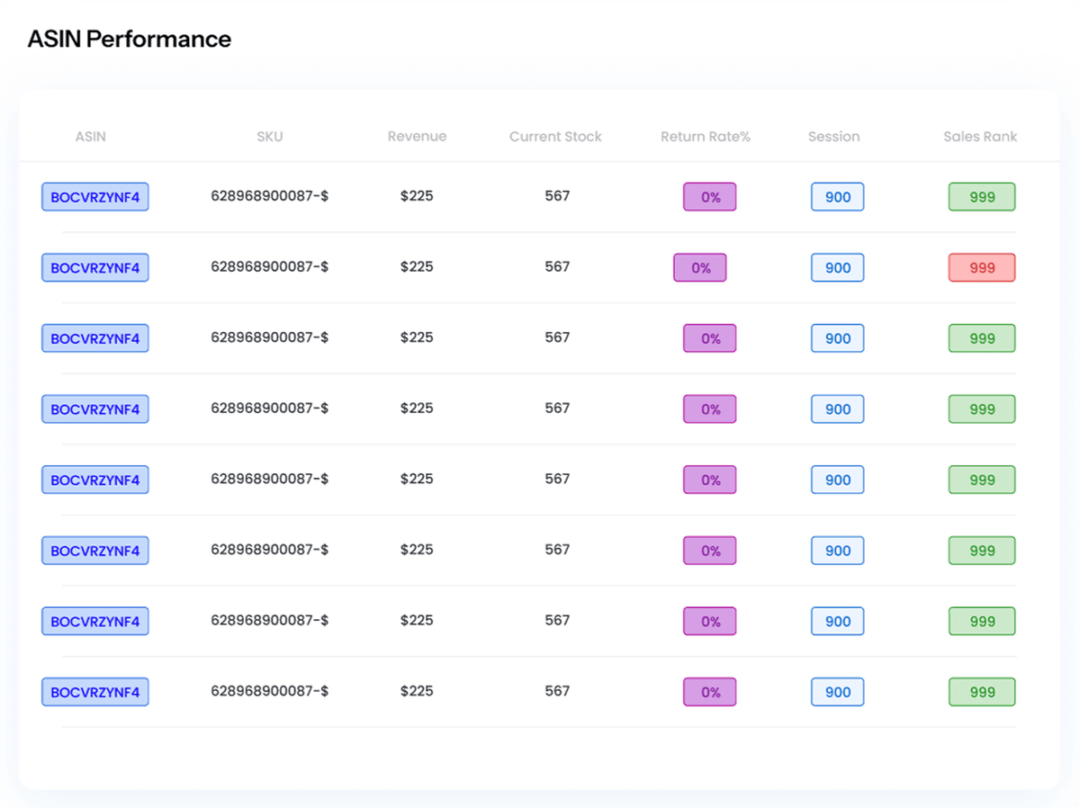Click the green 999 badge in seventh row
Screen dimensions: 1080x808
(x=982, y=621)
